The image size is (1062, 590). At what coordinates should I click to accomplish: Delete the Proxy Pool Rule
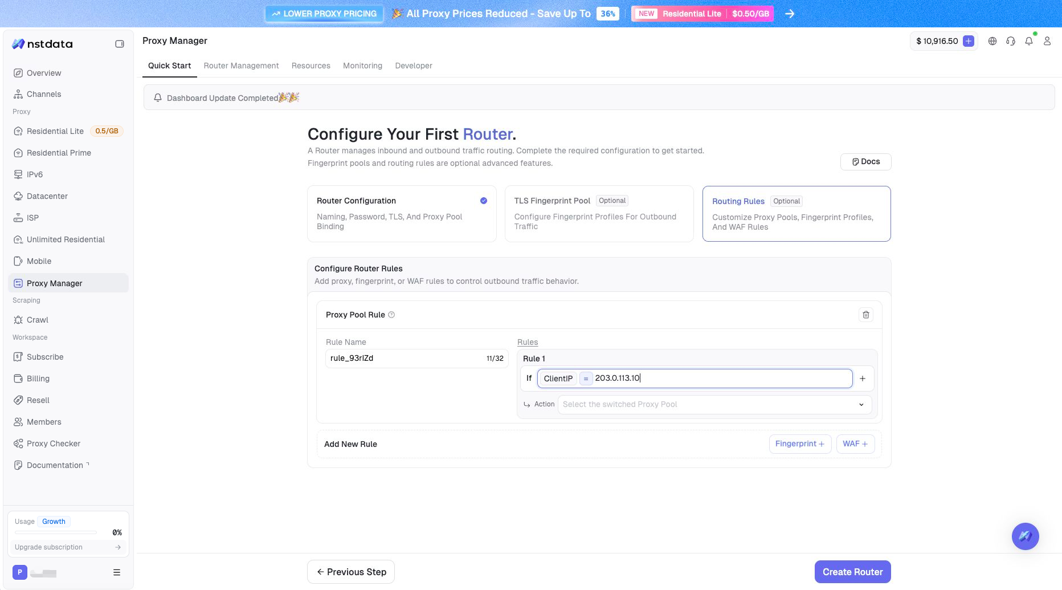866,315
